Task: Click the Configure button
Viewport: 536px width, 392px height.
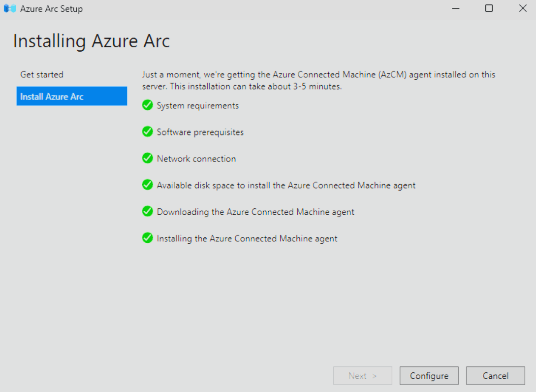Action: pyautogui.click(x=429, y=376)
